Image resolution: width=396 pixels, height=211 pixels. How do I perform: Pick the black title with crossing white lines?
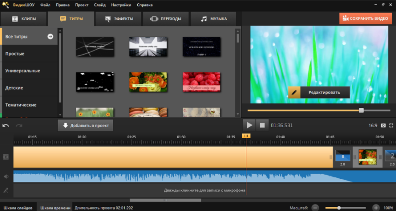click(x=95, y=47)
